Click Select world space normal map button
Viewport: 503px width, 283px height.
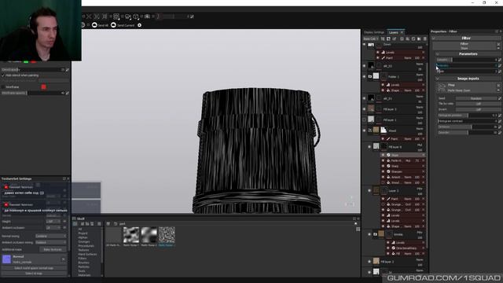pos(34,268)
